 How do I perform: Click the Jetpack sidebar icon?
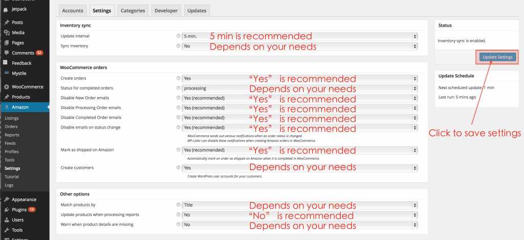(x=6, y=9)
